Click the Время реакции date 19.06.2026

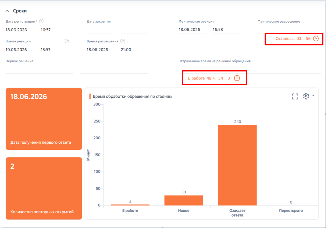point(19,50)
